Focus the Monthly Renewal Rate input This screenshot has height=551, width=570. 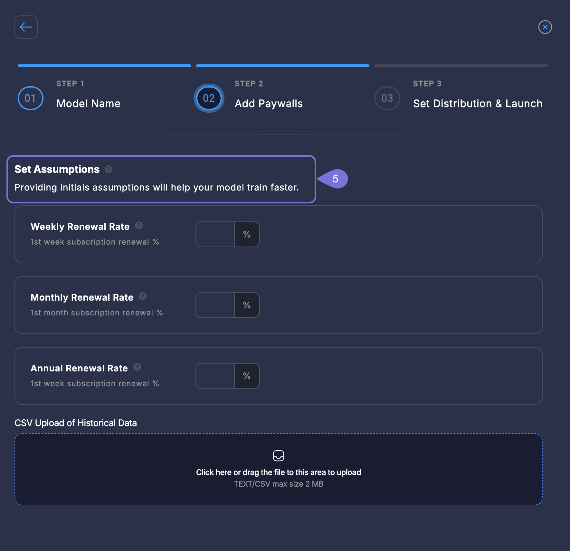point(215,305)
